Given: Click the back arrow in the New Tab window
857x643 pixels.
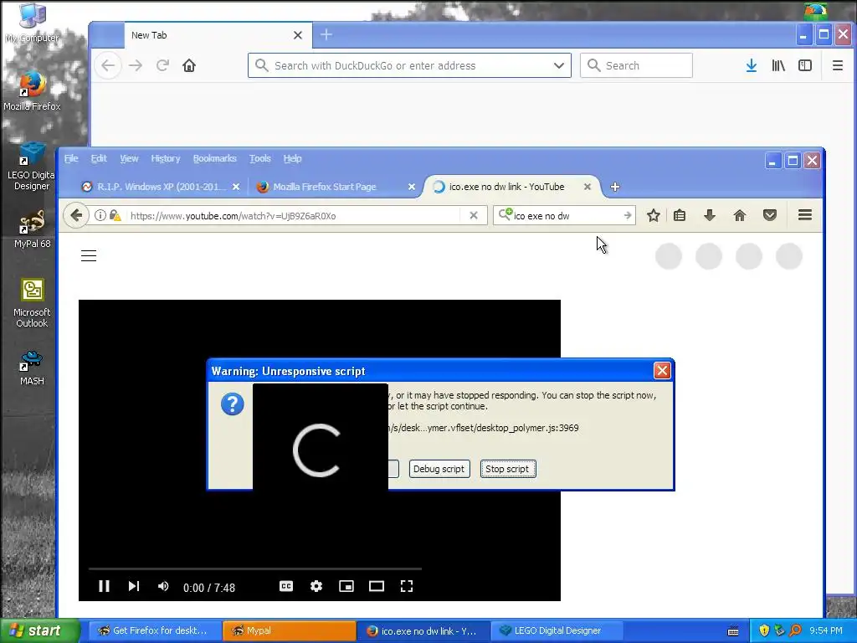Looking at the screenshot, I should pyautogui.click(x=108, y=65).
